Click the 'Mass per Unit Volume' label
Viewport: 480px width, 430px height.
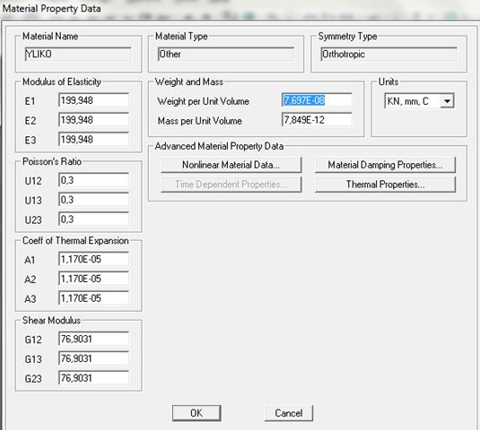pyautogui.click(x=199, y=121)
